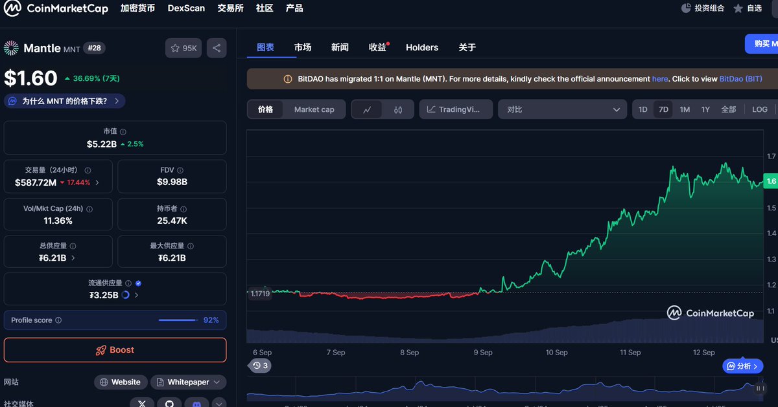Viewport: 778px width, 407px height.
Task: Click circulating supply ring chart icon
Action: [126, 295]
